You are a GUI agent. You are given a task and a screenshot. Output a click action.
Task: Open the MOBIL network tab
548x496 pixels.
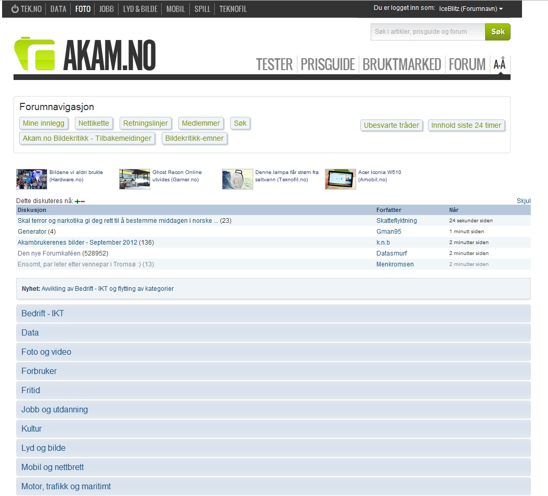tap(175, 9)
